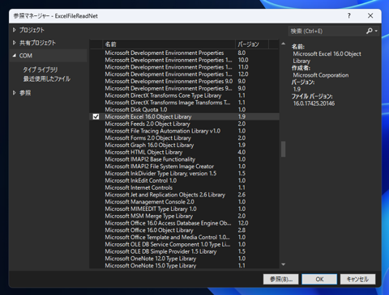The image size is (389, 295).
Task: Select Microsoft DirectX Transforms Core Type Library
Action: point(184,95)
